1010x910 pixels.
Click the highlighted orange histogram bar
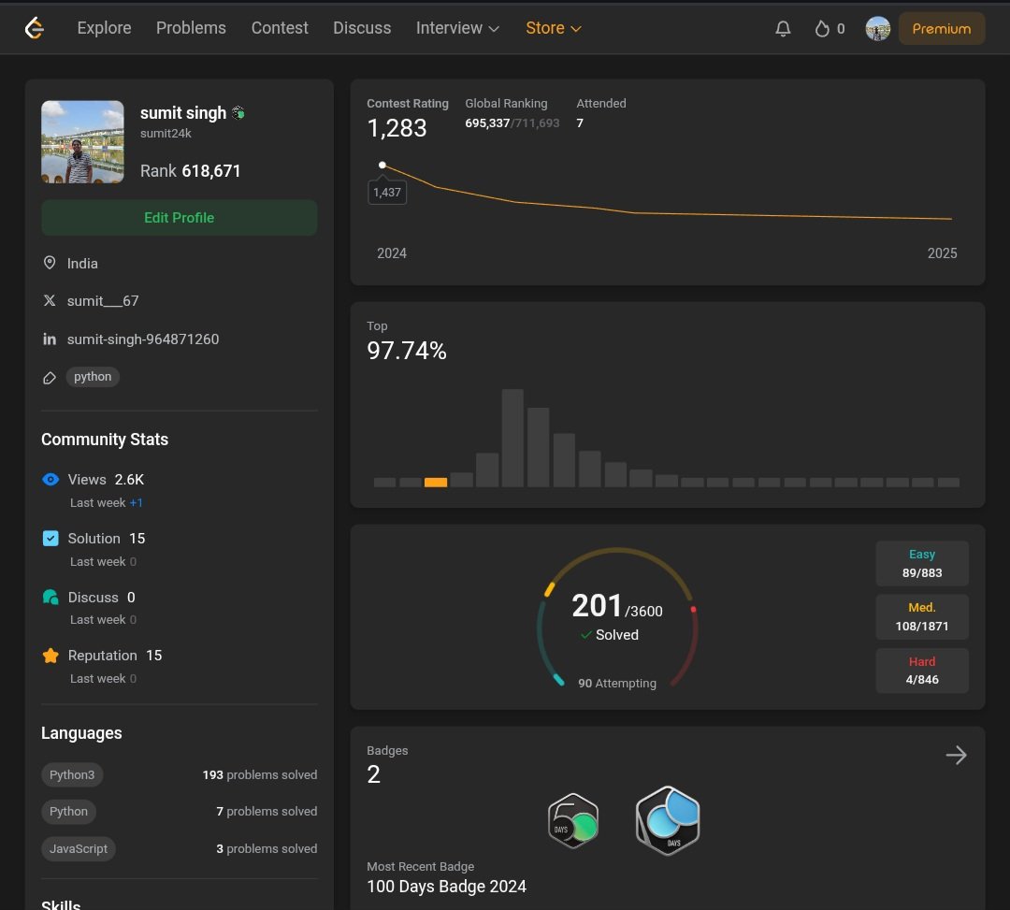[436, 483]
